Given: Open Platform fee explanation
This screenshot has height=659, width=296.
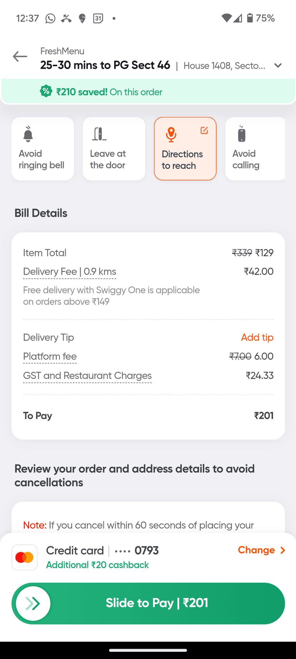Looking at the screenshot, I should 50,357.
